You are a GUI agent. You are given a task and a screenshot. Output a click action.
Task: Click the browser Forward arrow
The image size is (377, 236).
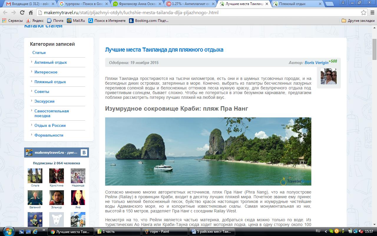[14, 13]
